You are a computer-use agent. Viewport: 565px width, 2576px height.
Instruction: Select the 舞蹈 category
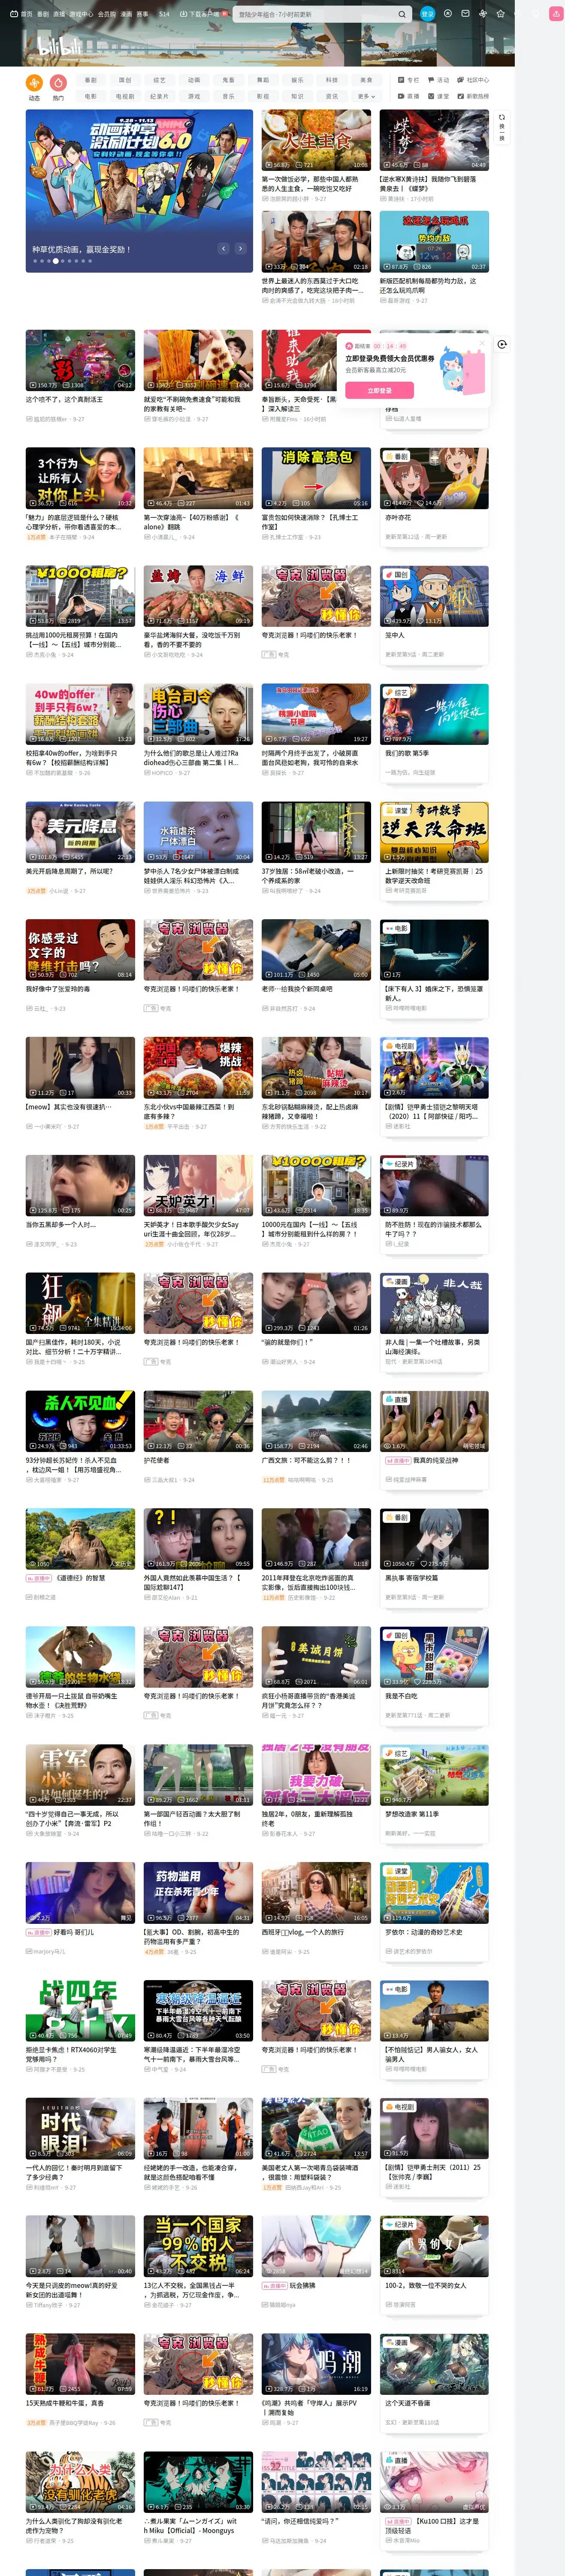pos(263,80)
